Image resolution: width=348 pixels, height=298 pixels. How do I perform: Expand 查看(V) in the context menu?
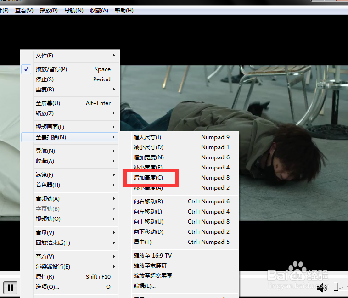coord(70,257)
